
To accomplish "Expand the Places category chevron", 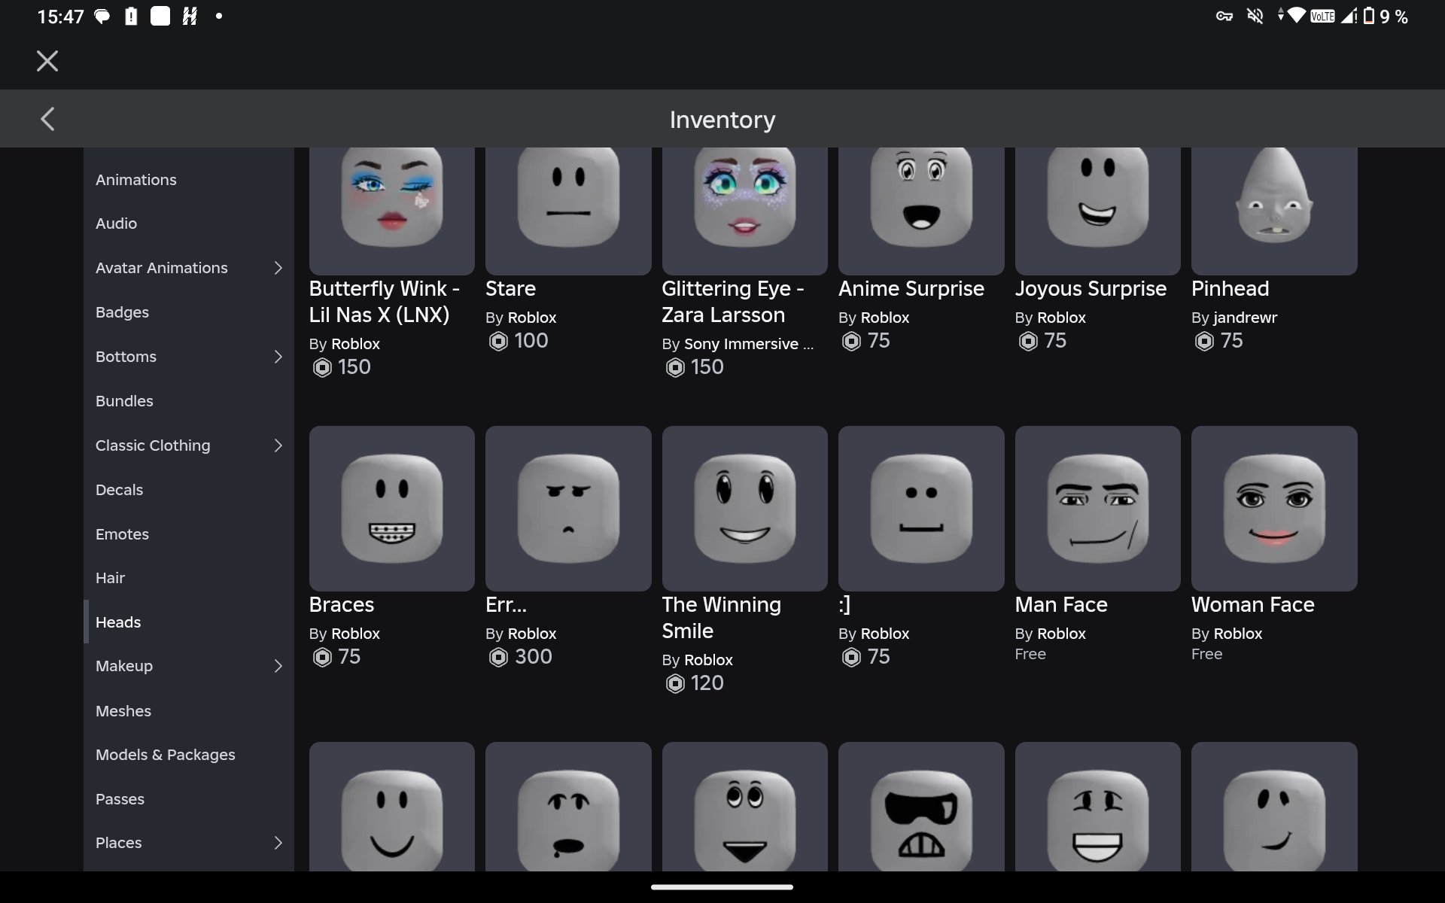I will click(278, 843).
